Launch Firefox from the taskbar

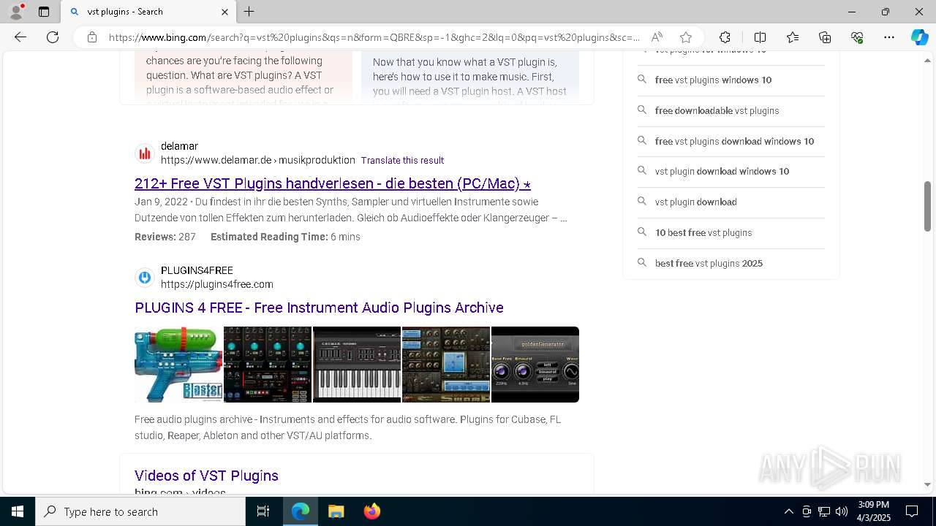[371, 511]
